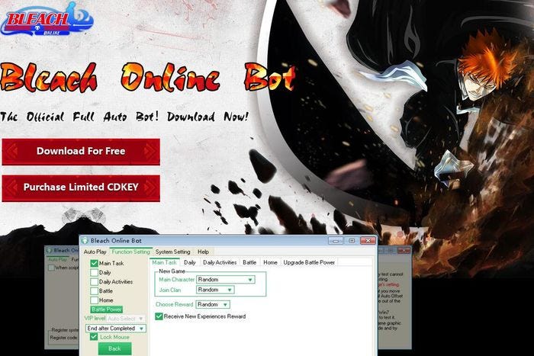Open the Auto Play menu tab

pos(95,252)
